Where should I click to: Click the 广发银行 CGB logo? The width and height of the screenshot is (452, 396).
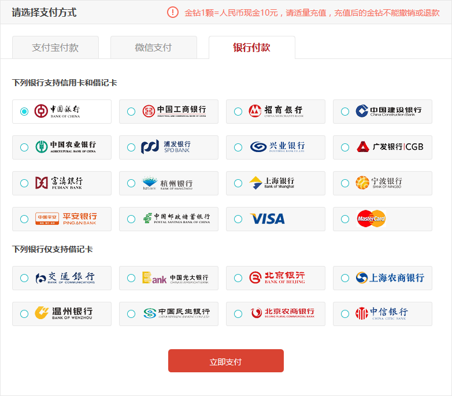click(390, 147)
